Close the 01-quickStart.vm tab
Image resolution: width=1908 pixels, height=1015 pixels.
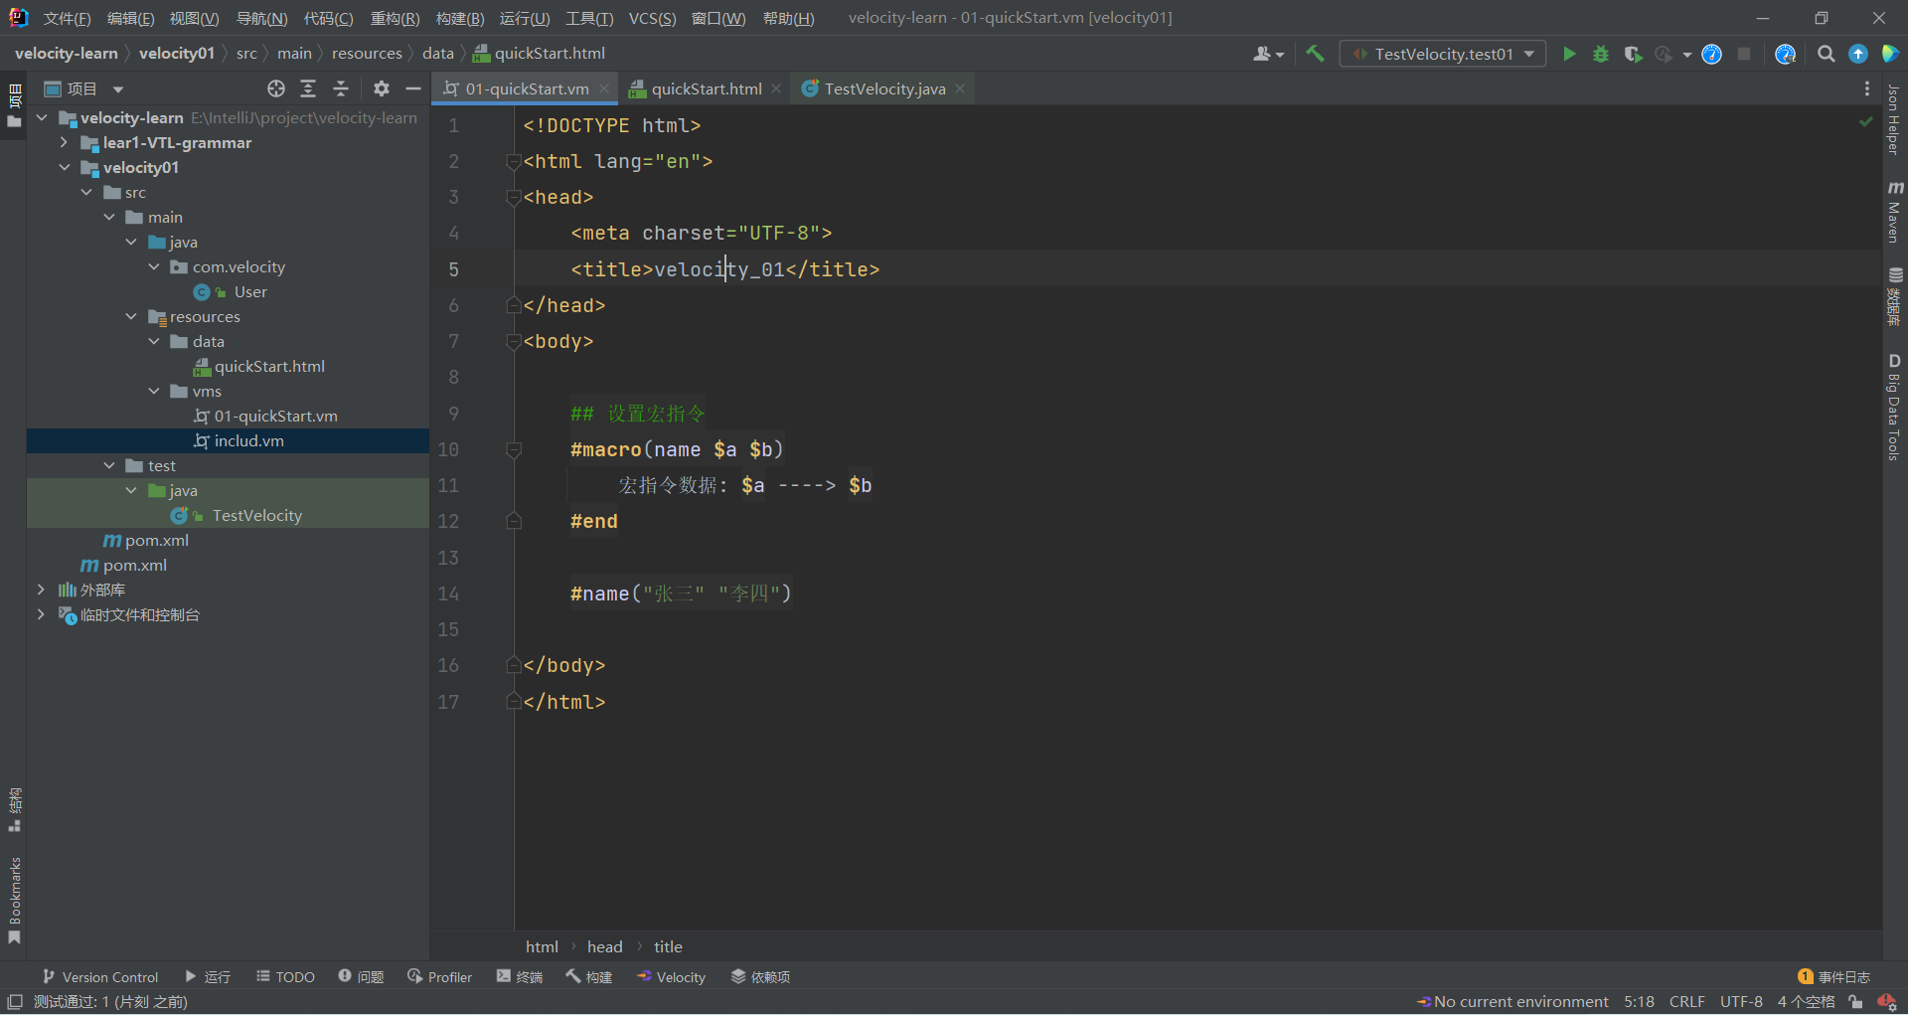(x=603, y=88)
